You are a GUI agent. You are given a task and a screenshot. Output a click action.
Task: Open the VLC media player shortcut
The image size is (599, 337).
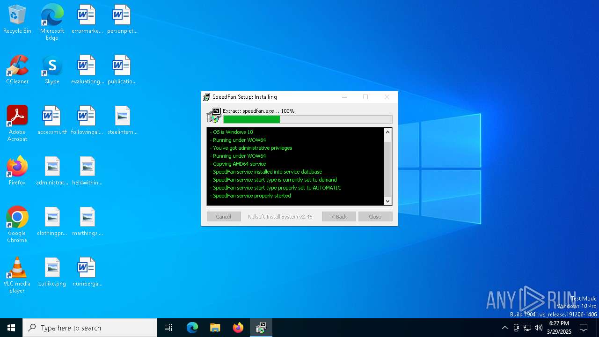[17, 275]
